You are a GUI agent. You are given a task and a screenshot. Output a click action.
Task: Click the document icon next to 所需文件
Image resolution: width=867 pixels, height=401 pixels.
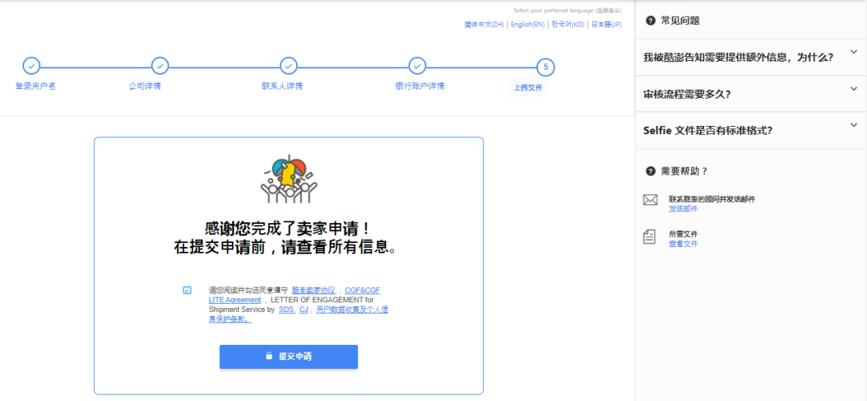click(x=650, y=237)
